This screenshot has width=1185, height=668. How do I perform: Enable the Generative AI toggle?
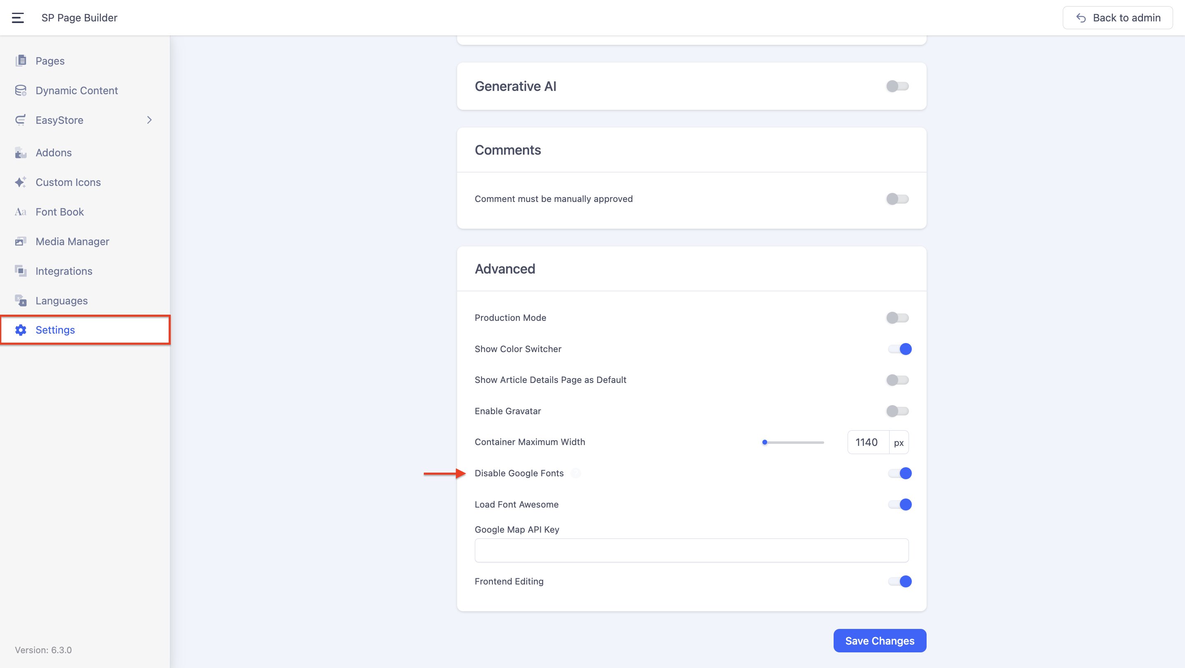pos(897,86)
